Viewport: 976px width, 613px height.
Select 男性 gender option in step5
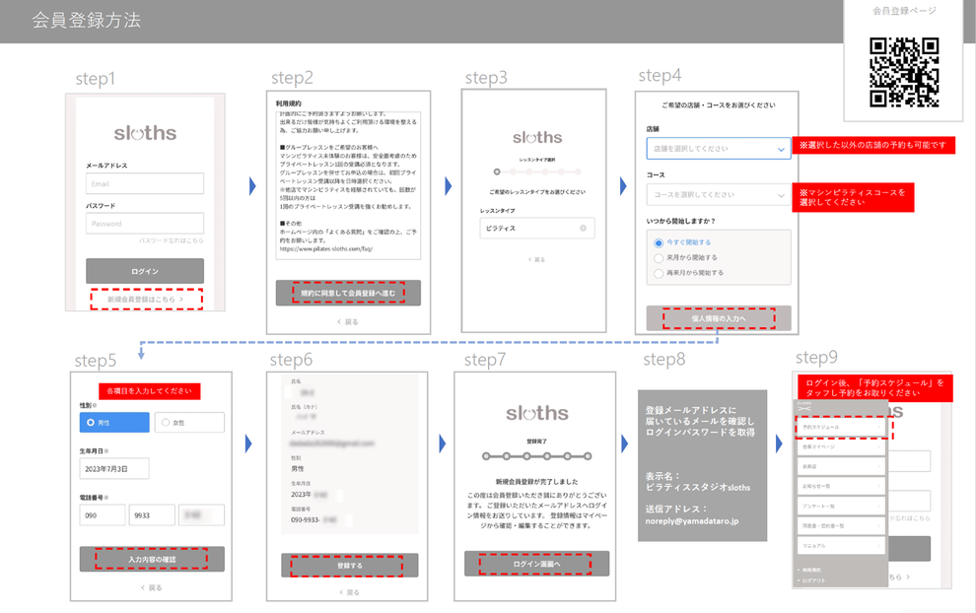point(114,423)
